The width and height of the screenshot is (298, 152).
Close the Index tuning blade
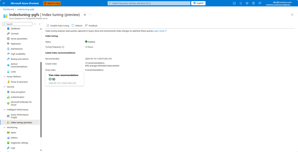[x=292, y=15]
